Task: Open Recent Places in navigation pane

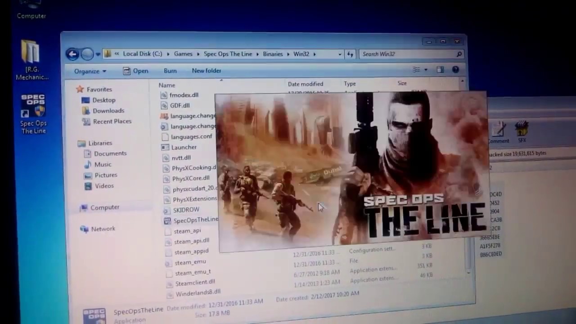Action: (x=107, y=121)
